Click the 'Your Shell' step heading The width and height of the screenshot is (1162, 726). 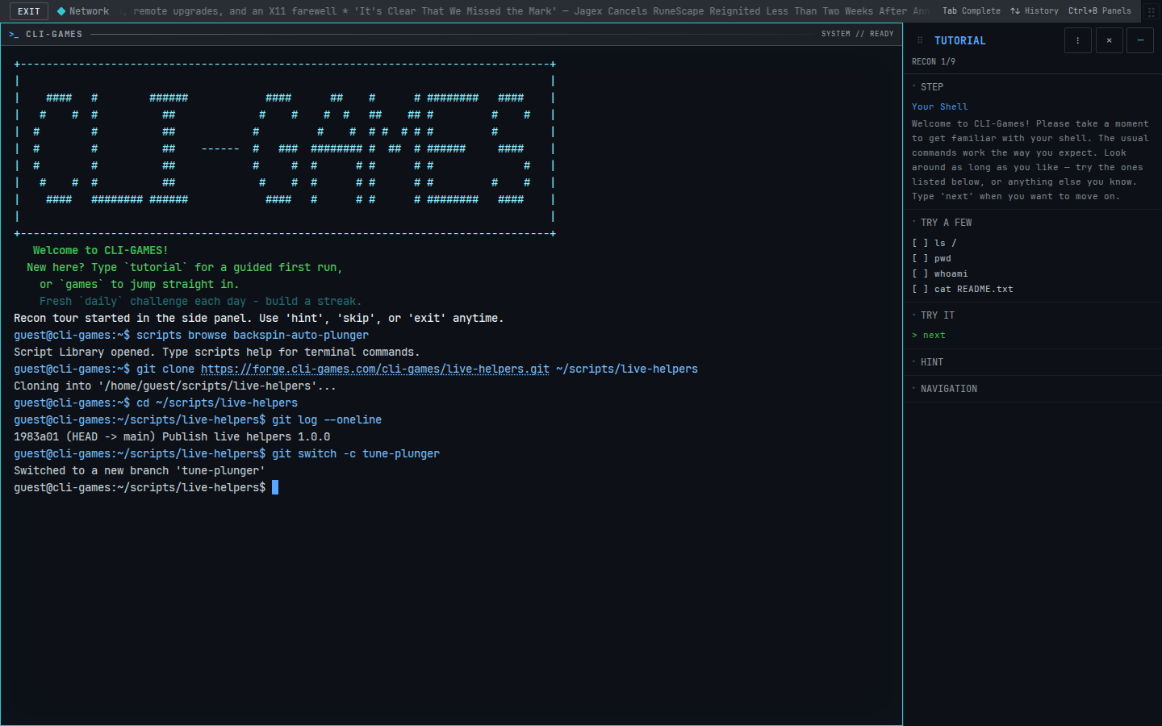pos(939,106)
